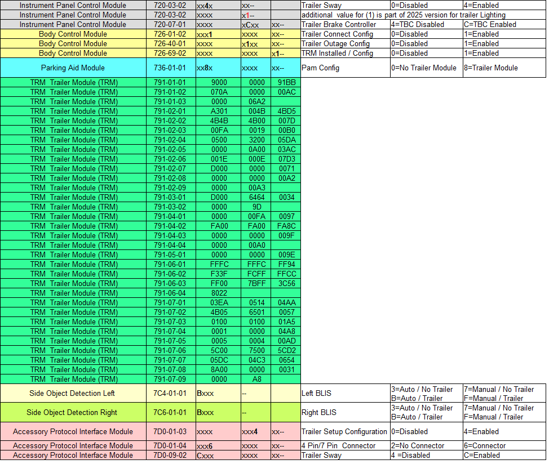Image resolution: width=549 pixels, height=464 pixels.
Task: Select the 7D0-09-02 cell
Action: point(171,455)
